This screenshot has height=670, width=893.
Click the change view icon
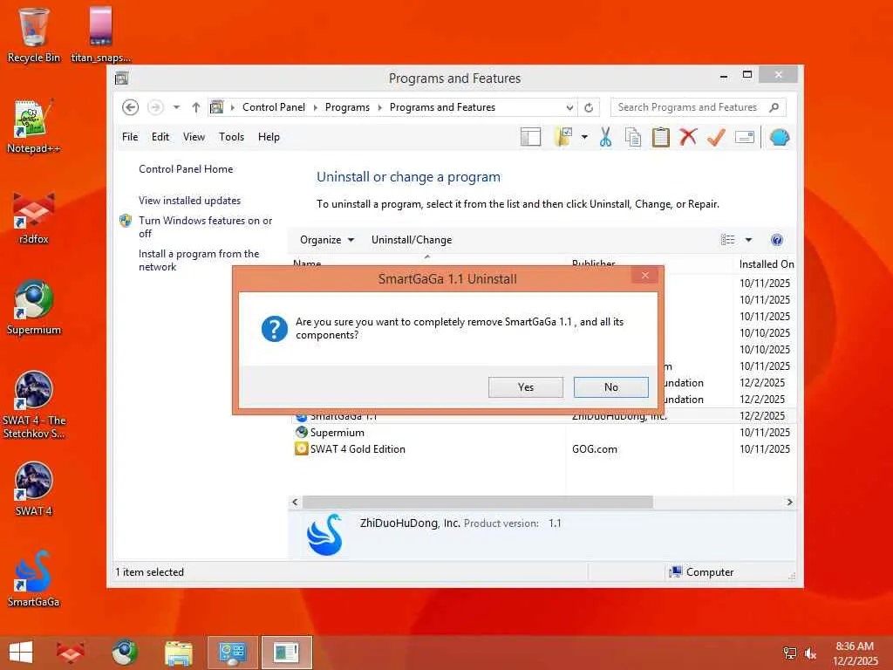[x=728, y=240]
